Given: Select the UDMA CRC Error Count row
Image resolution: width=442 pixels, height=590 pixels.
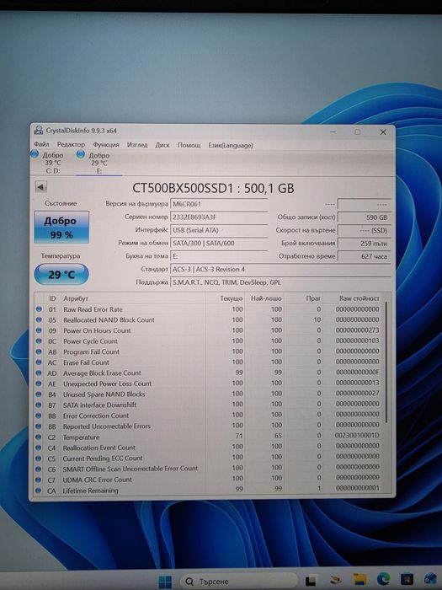Looking at the screenshot, I should point(209,480).
